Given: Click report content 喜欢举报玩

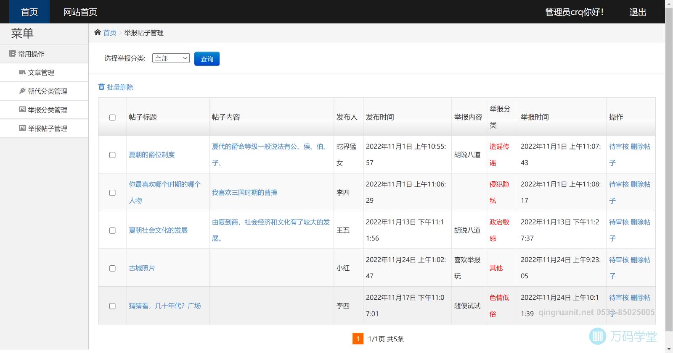Looking at the screenshot, I should (467, 268).
